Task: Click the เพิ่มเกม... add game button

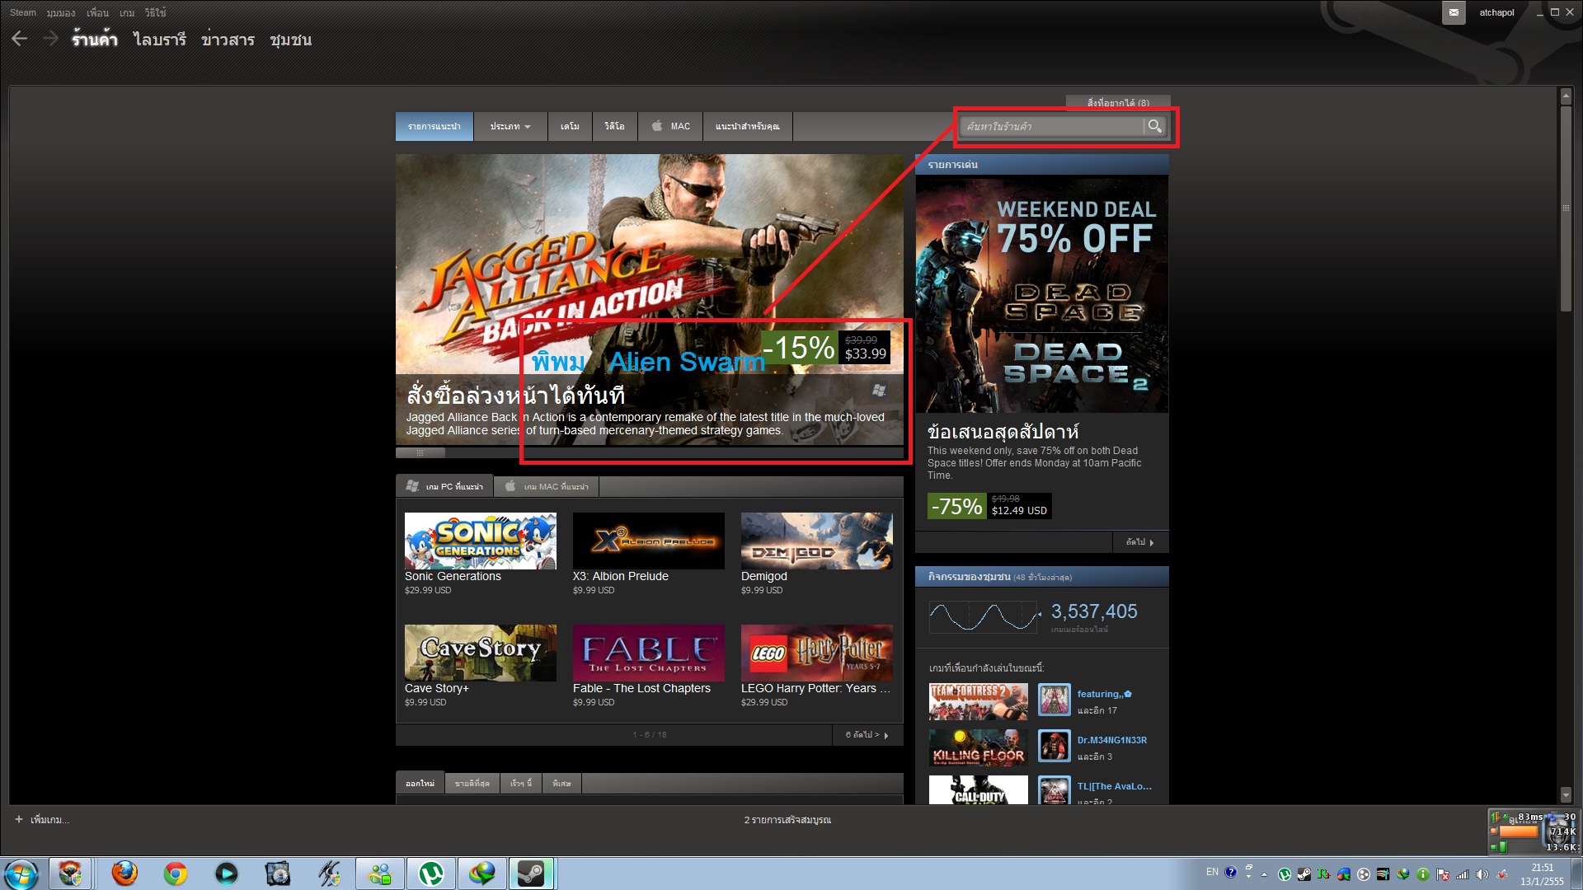Action: tap(42, 820)
